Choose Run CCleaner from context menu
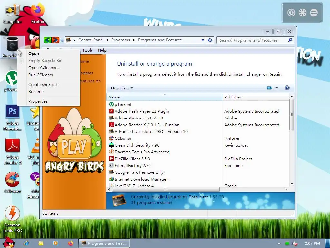Viewport: 330px width, 248px height. pyautogui.click(x=48, y=75)
